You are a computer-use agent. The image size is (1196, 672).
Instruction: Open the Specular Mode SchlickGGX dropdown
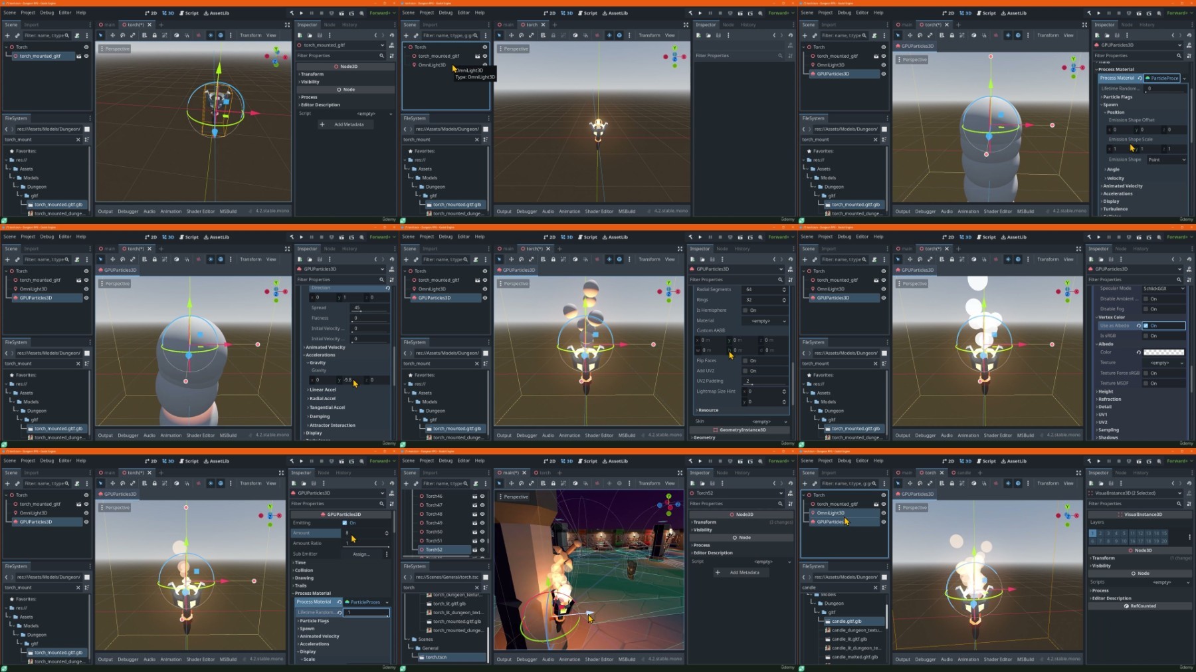pyautogui.click(x=1163, y=288)
